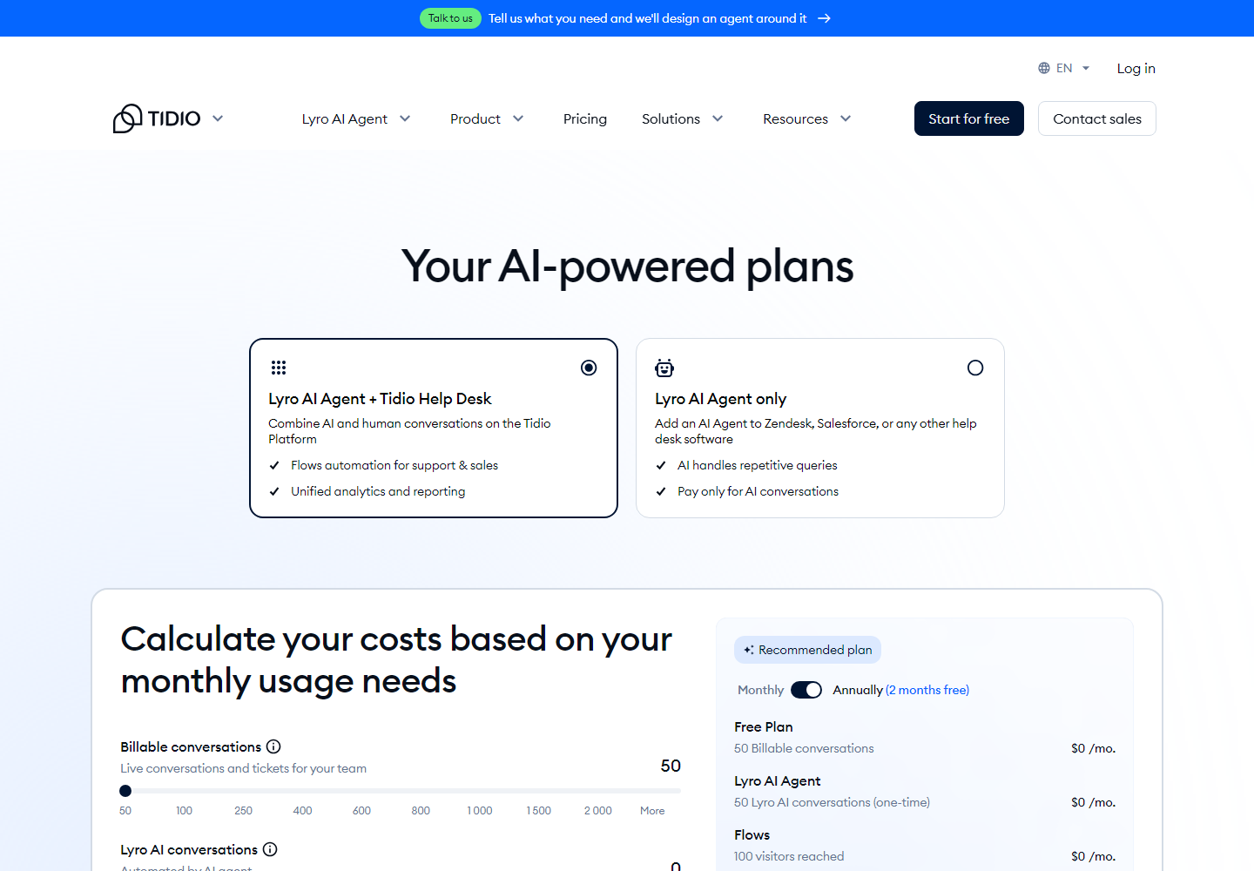Image resolution: width=1254 pixels, height=871 pixels.
Task: Click the Tidio logo
Action: (x=157, y=118)
